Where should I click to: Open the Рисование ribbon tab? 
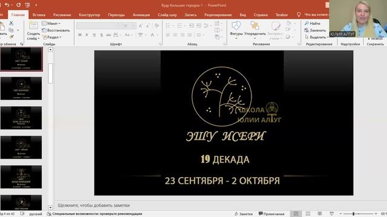(62, 14)
